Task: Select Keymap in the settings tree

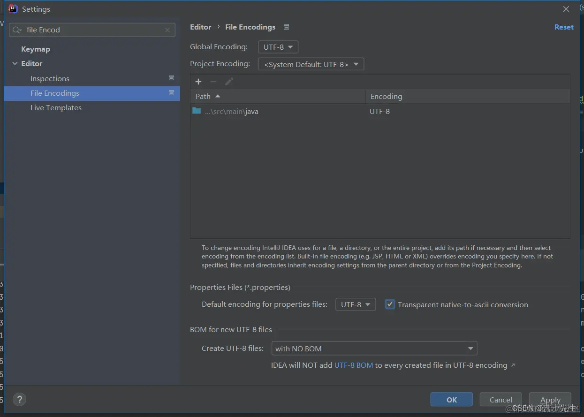Action: point(36,49)
